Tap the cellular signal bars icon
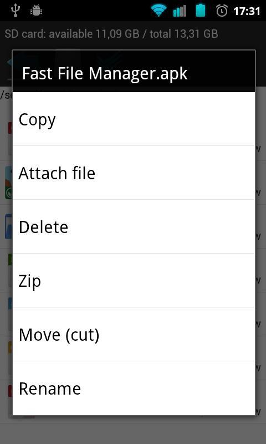266x444 pixels. pos(180,11)
